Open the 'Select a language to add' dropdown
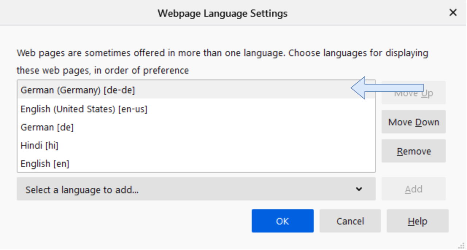The height and width of the screenshot is (250, 467). point(196,189)
